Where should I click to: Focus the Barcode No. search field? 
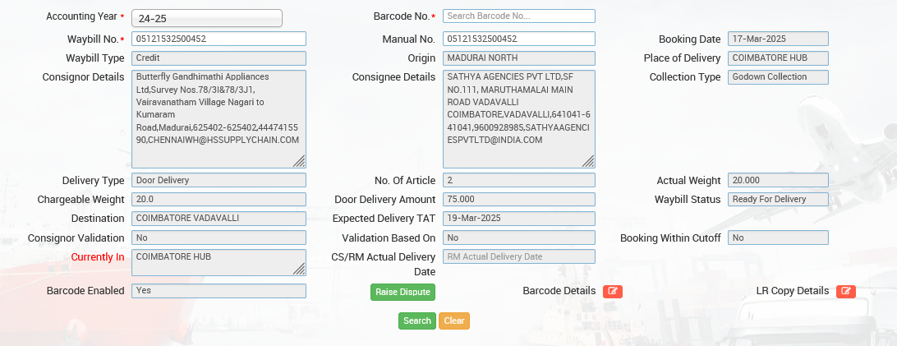coord(518,16)
